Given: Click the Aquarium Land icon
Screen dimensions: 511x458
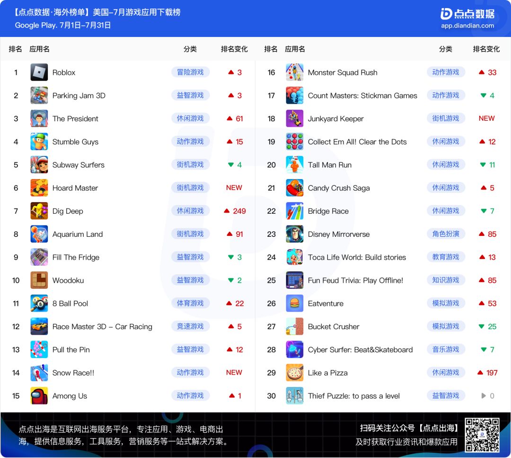Looking at the screenshot, I should click(39, 234).
